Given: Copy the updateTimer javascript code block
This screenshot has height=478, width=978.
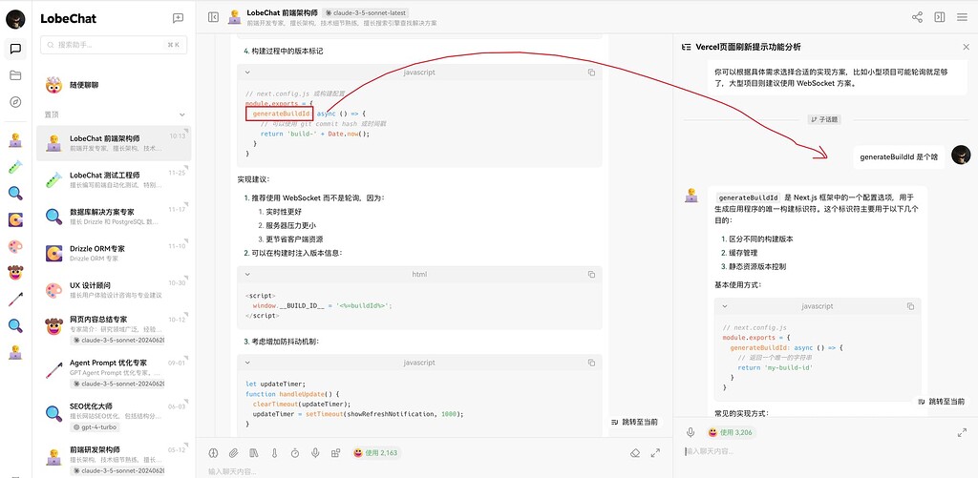Looking at the screenshot, I should (x=591, y=363).
